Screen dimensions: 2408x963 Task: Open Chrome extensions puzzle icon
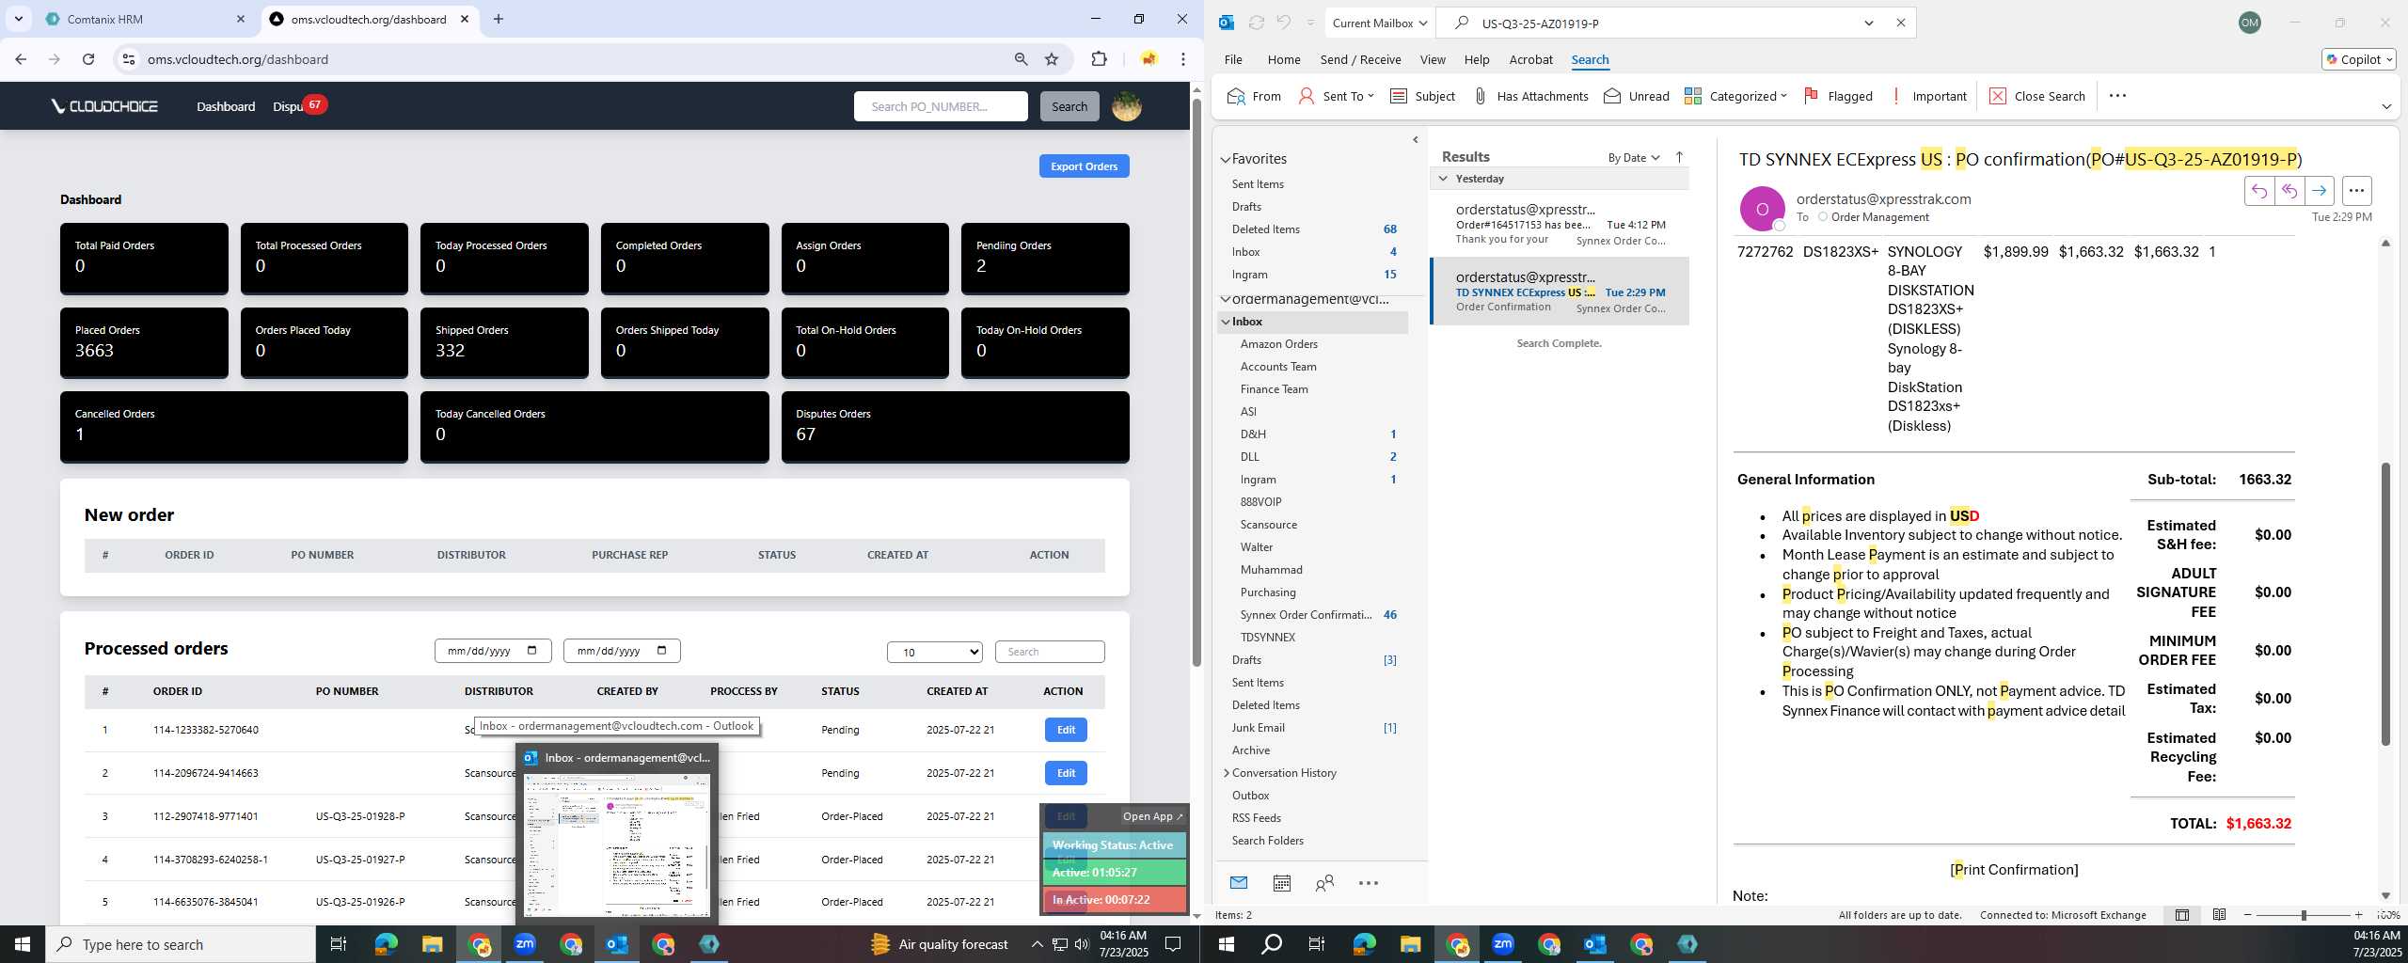[1099, 59]
